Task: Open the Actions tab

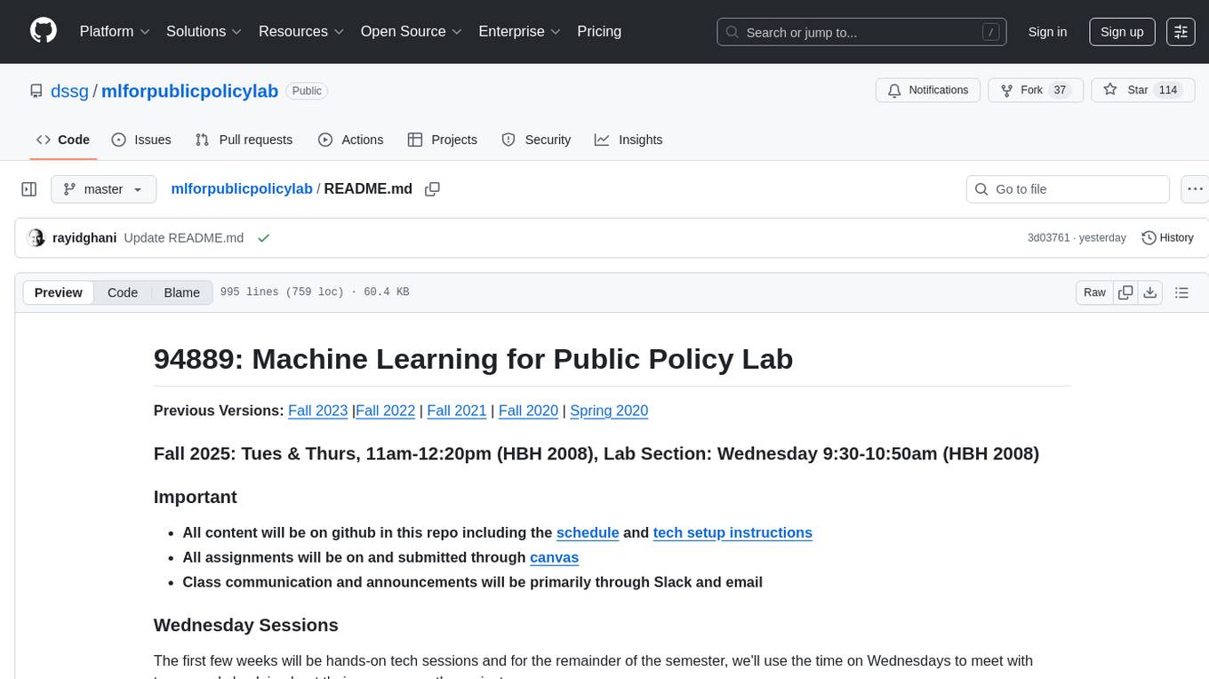Action: point(351,140)
